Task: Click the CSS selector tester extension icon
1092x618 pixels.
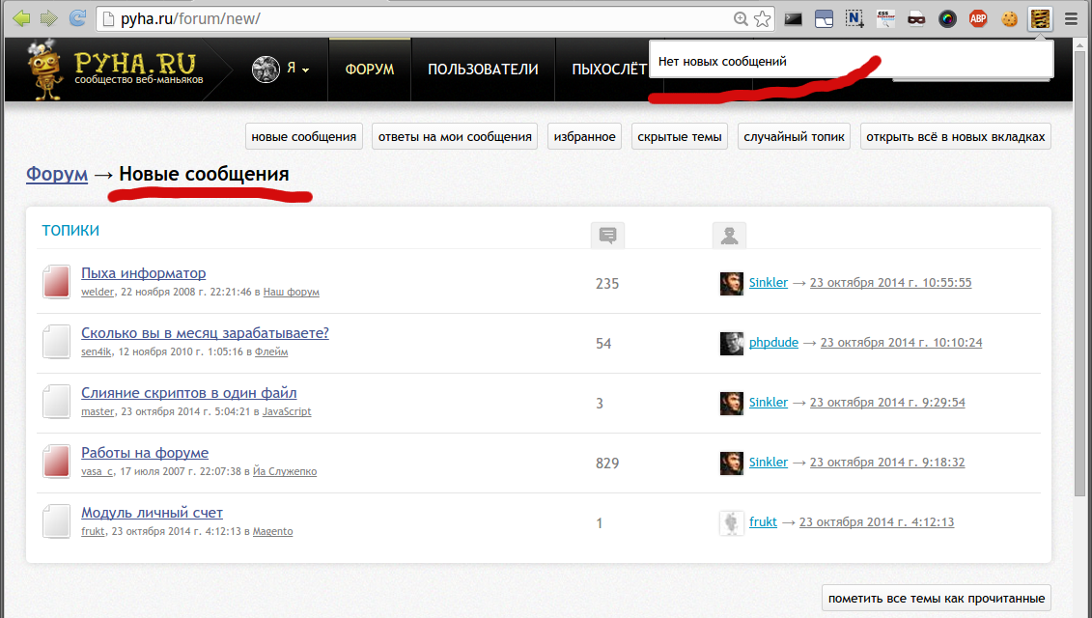Action: 885,17
